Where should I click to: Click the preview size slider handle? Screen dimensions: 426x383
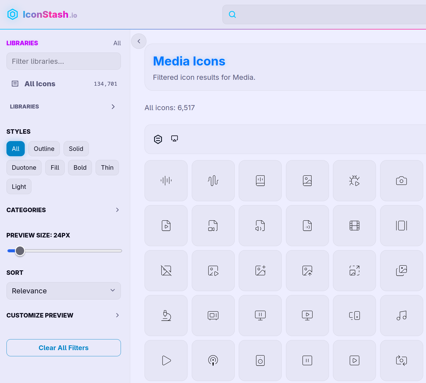click(x=20, y=251)
